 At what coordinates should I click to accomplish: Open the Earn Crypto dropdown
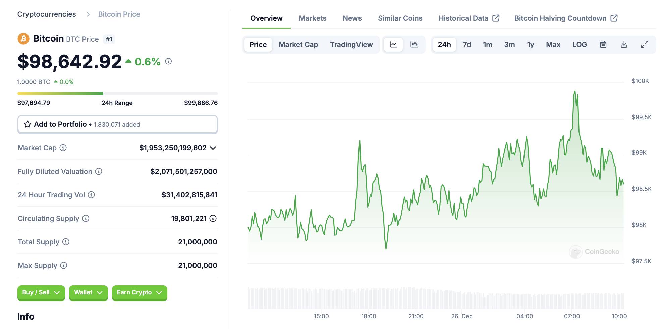[x=140, y=292]
